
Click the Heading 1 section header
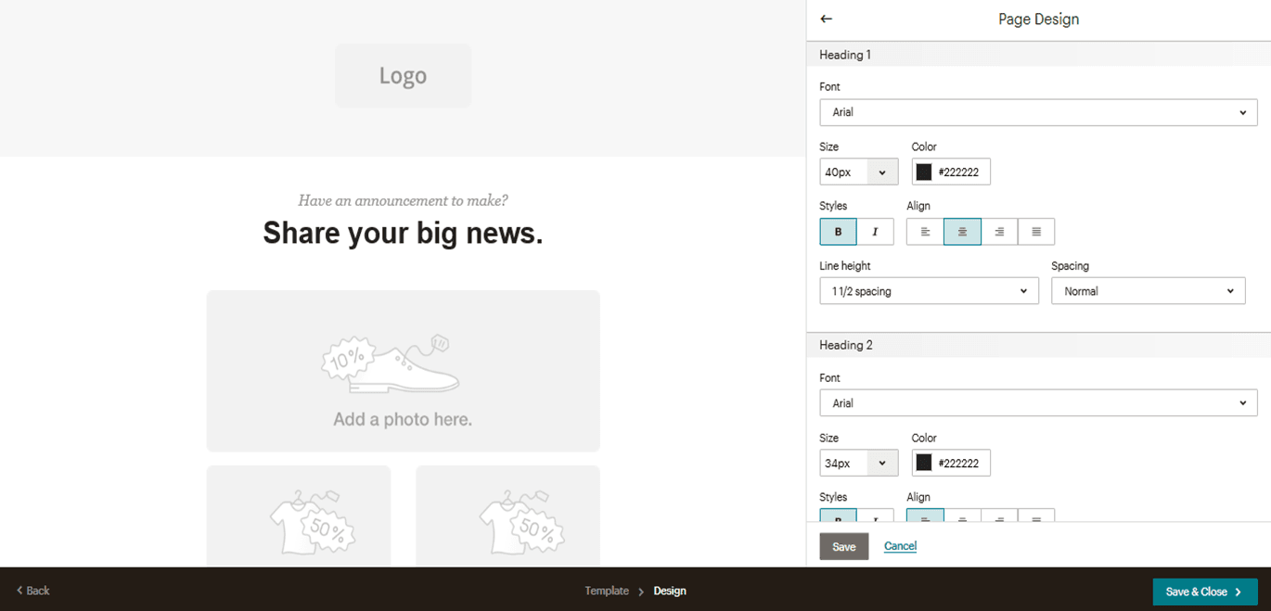1038,55
